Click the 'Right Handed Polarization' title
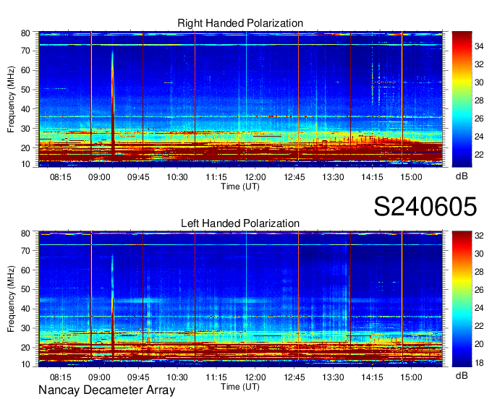 [240, 23]
